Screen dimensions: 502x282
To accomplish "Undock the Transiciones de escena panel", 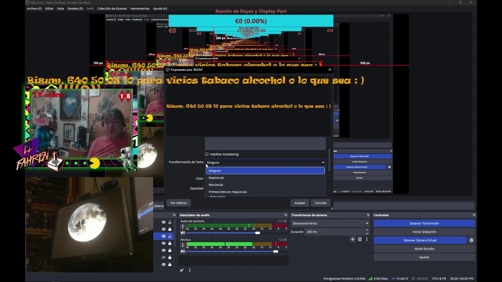I will coord(368,215).
